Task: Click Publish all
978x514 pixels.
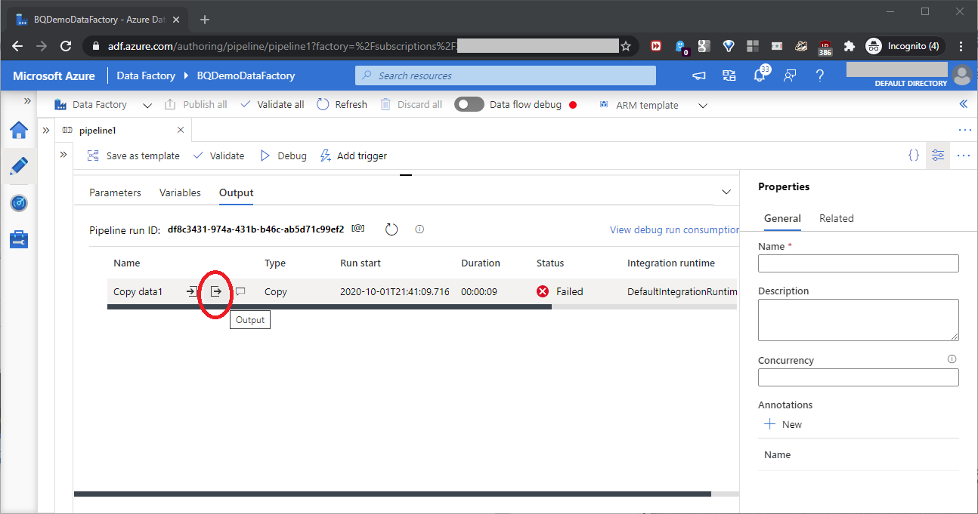Action: 196,105
